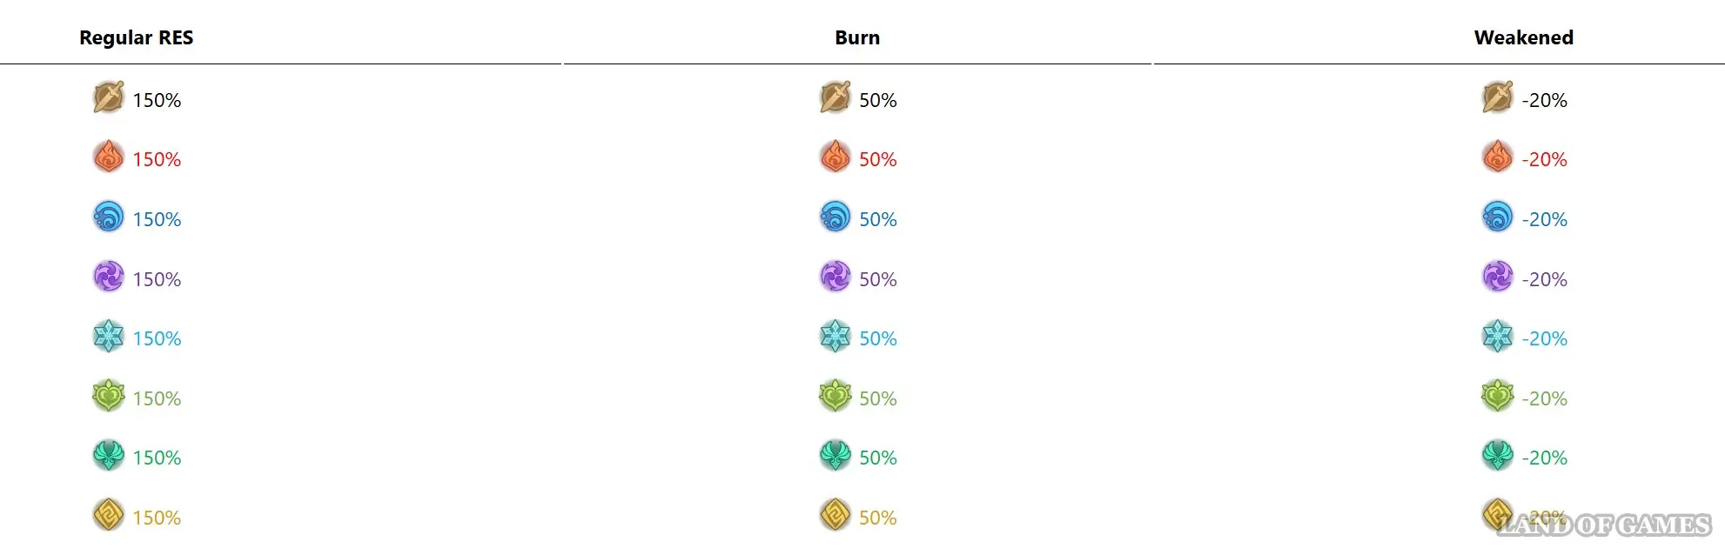Click the Pyro flame icon in Burn column

[835, 157]
